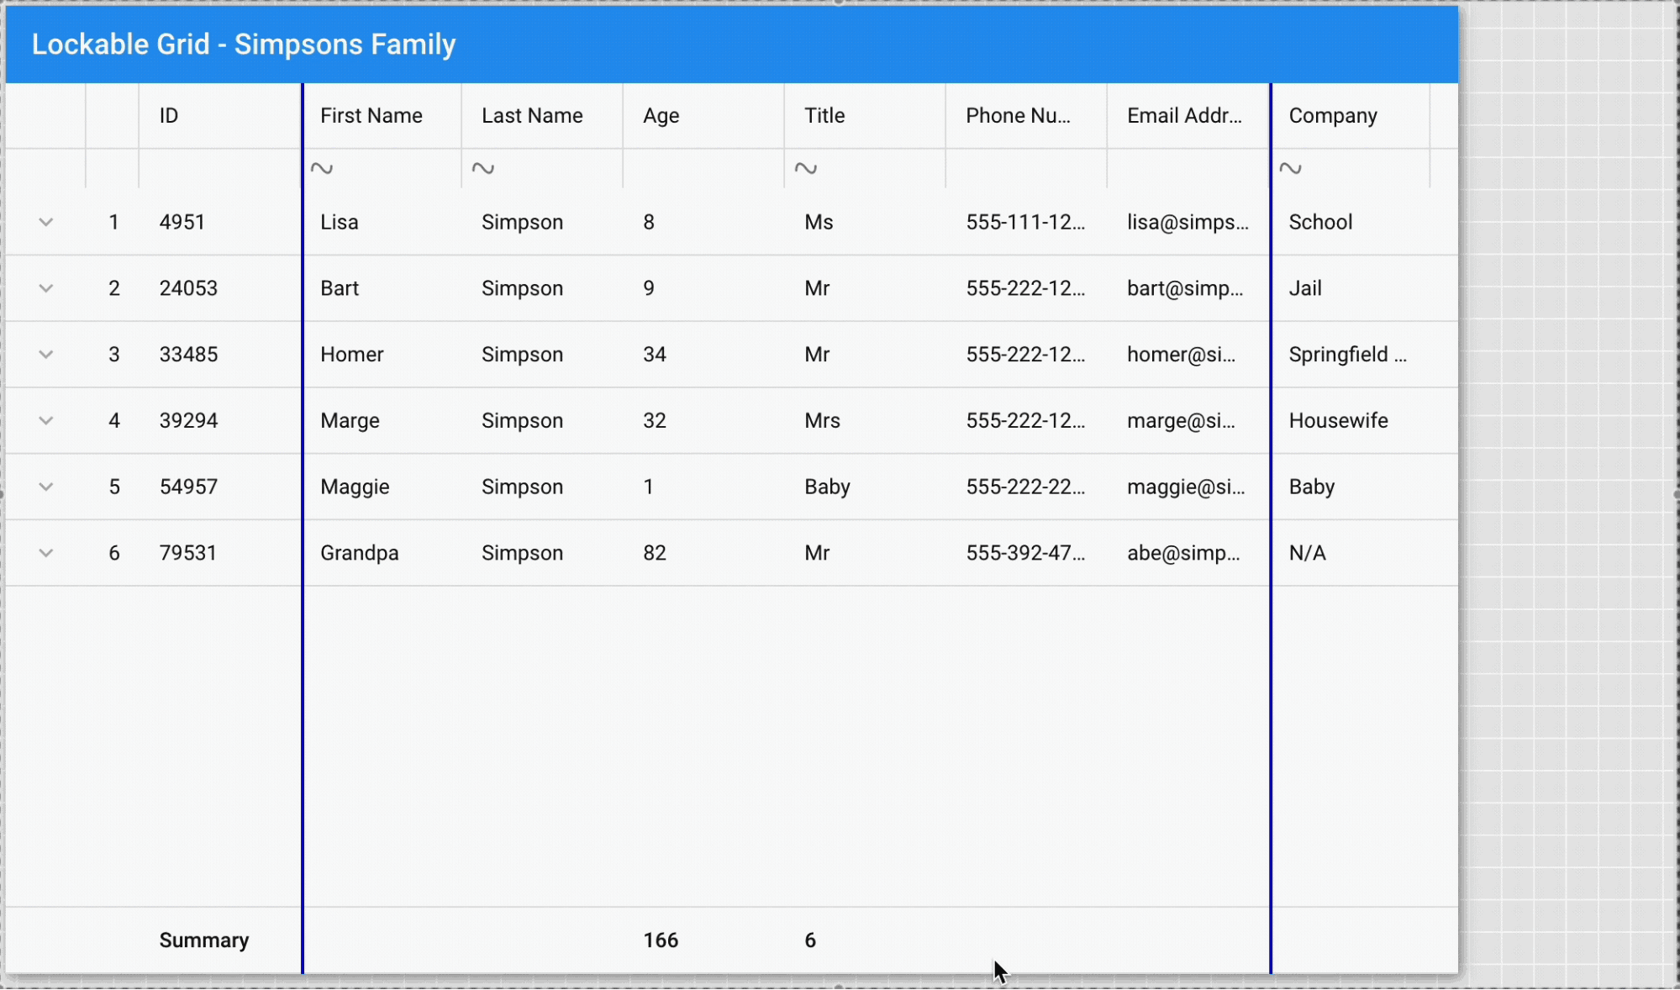Expand Lisa Simpson's row details
The image size is (1680, 990).
46,222
